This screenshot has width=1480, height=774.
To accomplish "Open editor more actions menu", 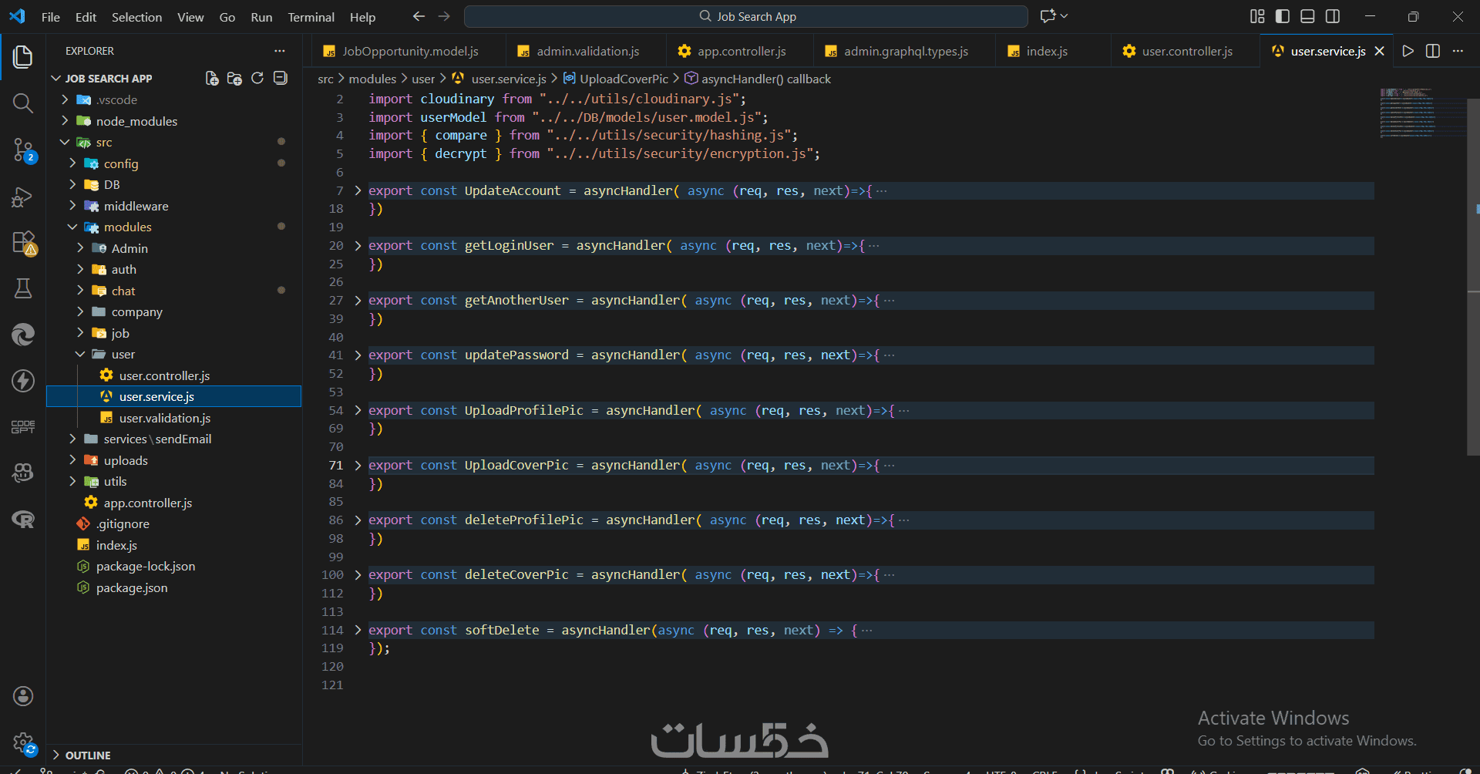I will click(1458, 51).
